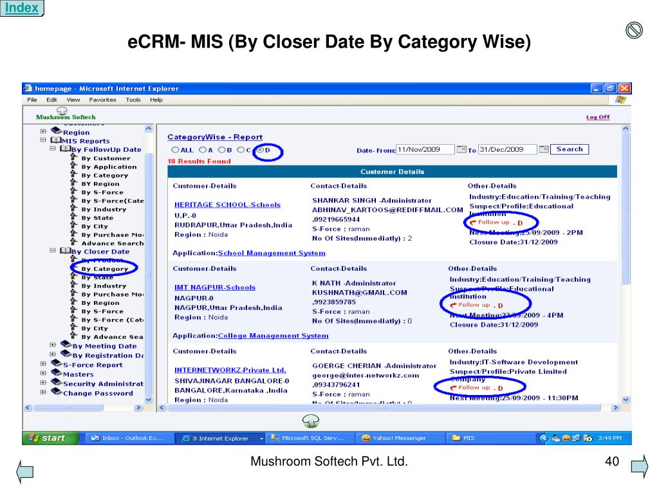Open HERITAGE SCHOOL-Schools customer link
The height and width of the screenshot is (494, 659).
click(x=227, y=205)
